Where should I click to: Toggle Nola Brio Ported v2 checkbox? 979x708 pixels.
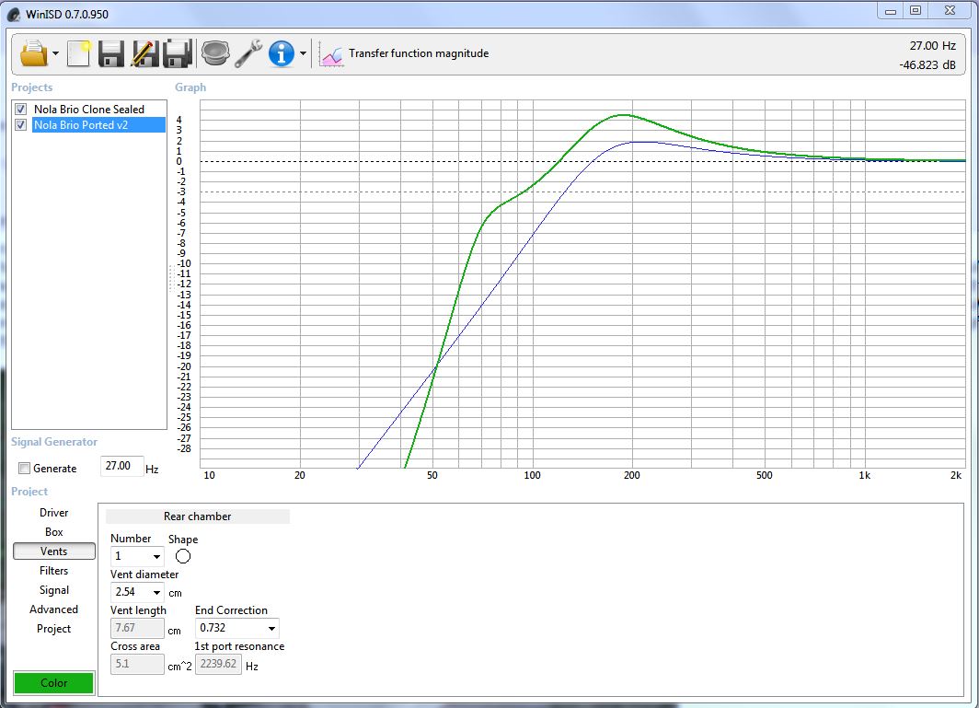(x=20, y=125)
